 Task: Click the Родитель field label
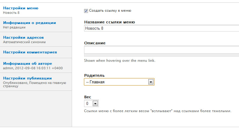point(94,75)
